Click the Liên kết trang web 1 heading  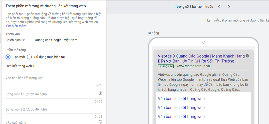20,66
